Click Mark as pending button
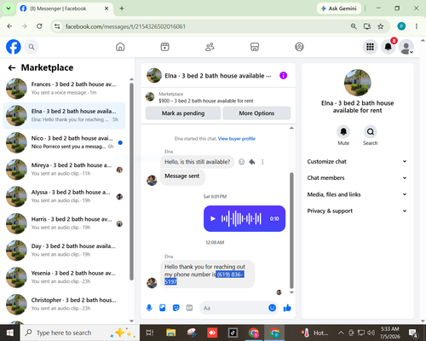Image resolution: width=426 pixels, height=341 pixels. (x=183, y=113)
